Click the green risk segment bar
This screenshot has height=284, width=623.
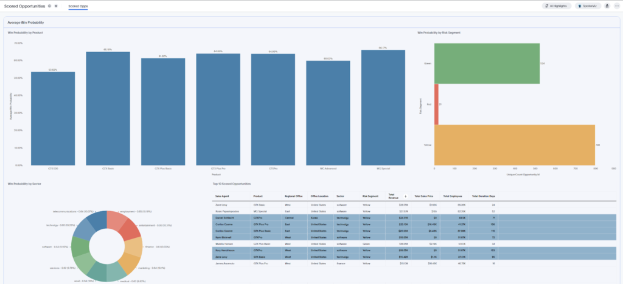pos(486,63)
